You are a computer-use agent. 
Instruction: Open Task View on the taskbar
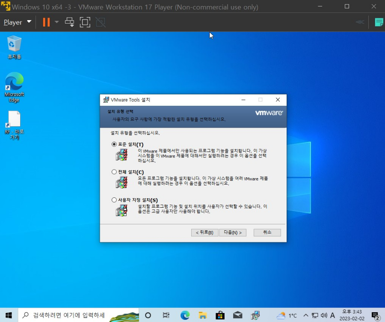pyautogui.click(x=166, y=315)
